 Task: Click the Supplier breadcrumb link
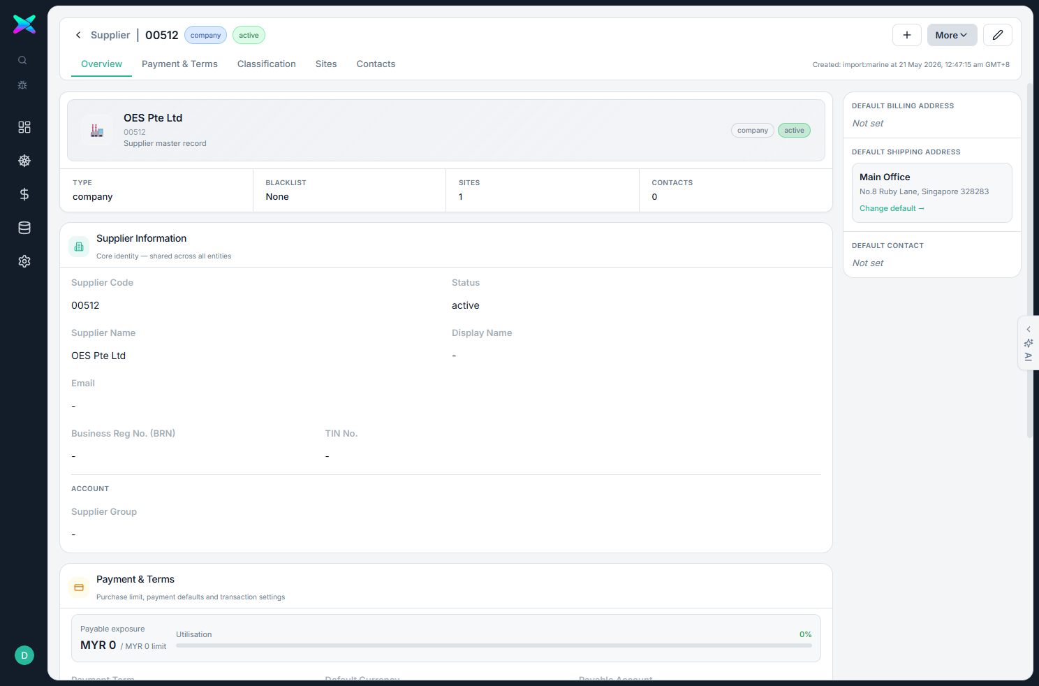click(110, 35)
